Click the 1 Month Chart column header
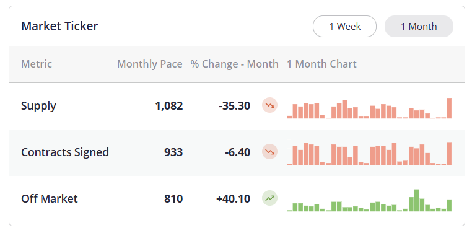The height and width of the screenshot is (233, 472). (321, 64)
